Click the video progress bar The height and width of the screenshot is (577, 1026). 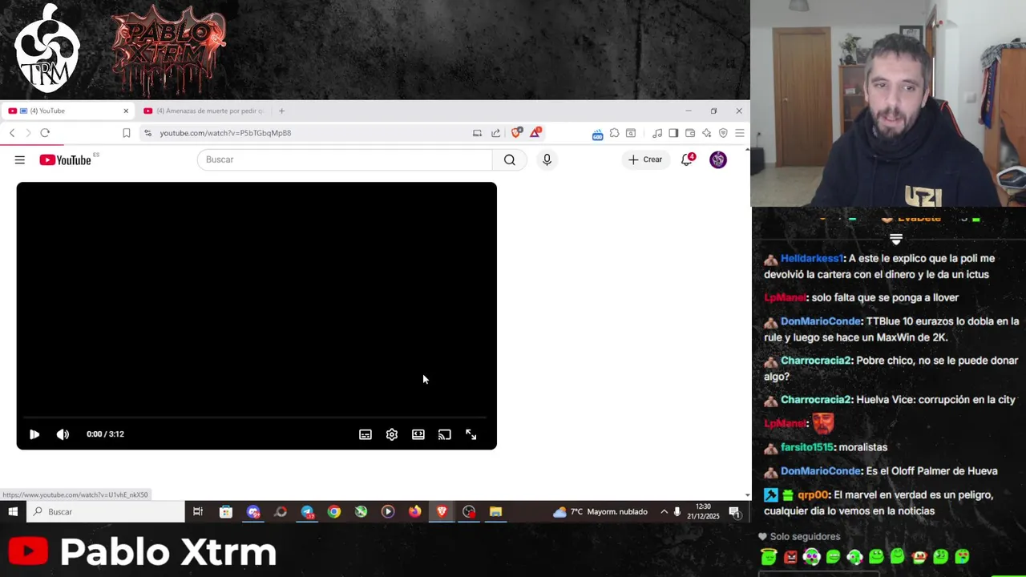(256, 418)
